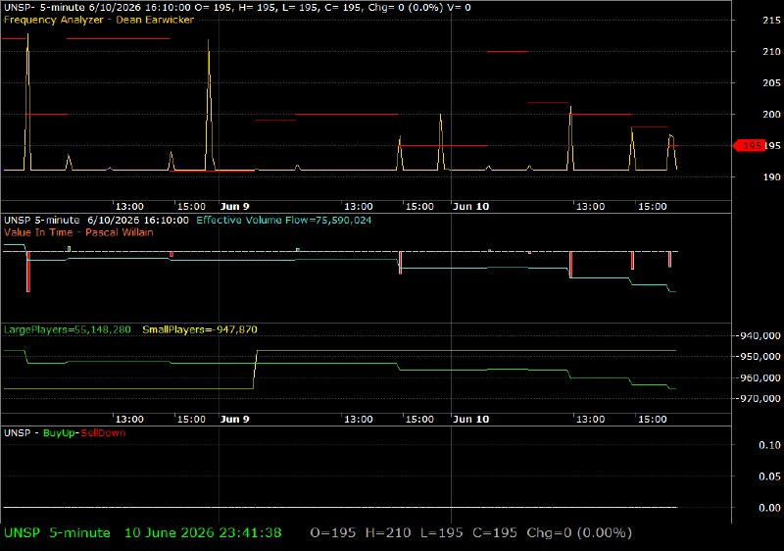Screen dimensions: 784x551
Task: Click the Chg=0 (0.00%) status bar value
Action: click(579, 533)
